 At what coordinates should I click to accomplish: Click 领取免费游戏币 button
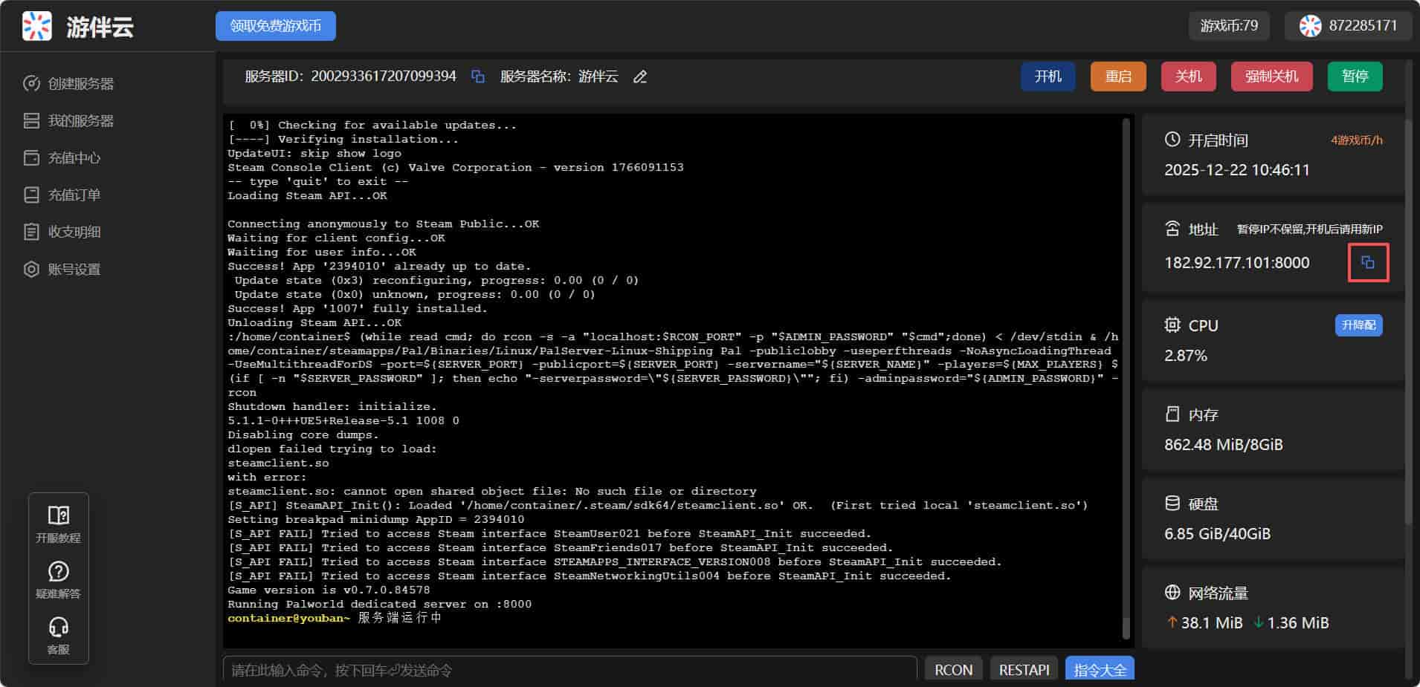click(276, 26)
